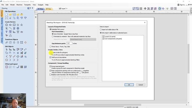This screenshot has width=192, height=108.
Task: Open the Gadgets menu
Action: pyautogui.click(x=40, y=5)
